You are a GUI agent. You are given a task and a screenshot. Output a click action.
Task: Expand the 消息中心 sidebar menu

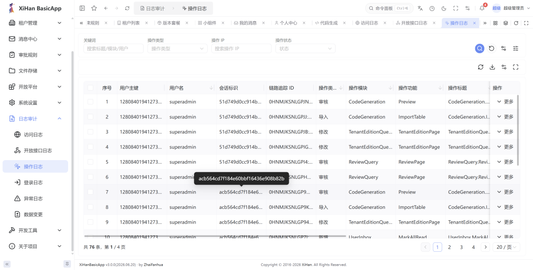36,39
